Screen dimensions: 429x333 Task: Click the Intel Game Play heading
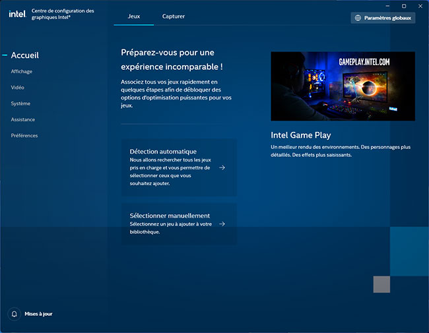pyautogui.click(x=301, y=135)
